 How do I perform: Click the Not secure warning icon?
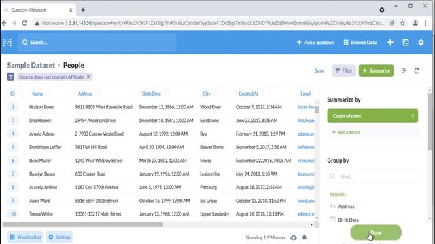tap(37, 23)
